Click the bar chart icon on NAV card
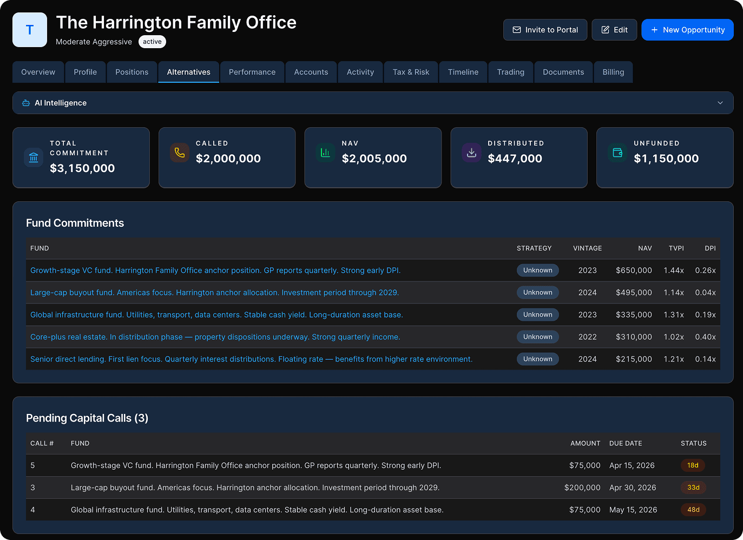The height and width of the screenshot is (540, 743). click(325, 153)
